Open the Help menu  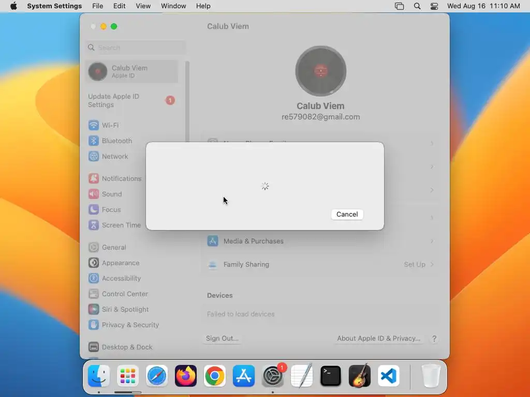[x=203, y=6]
